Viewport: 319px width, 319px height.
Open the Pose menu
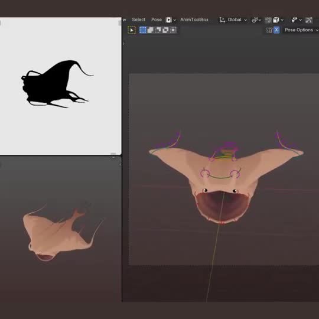(157, 19)
